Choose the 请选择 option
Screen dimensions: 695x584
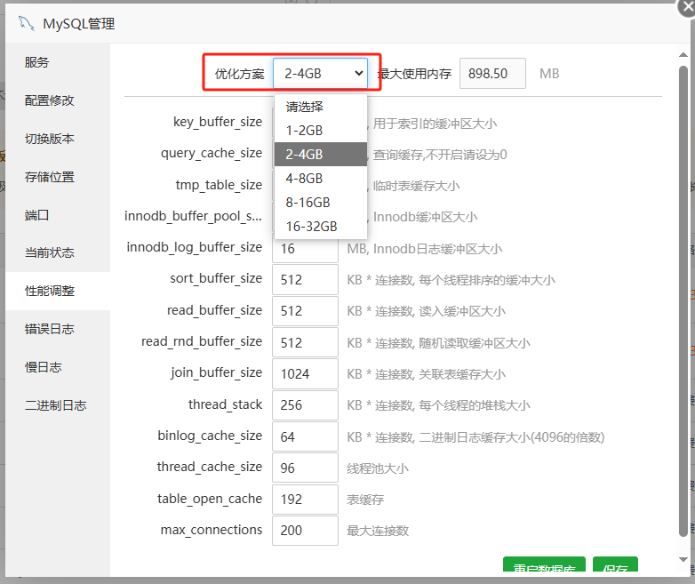(321, 107)
